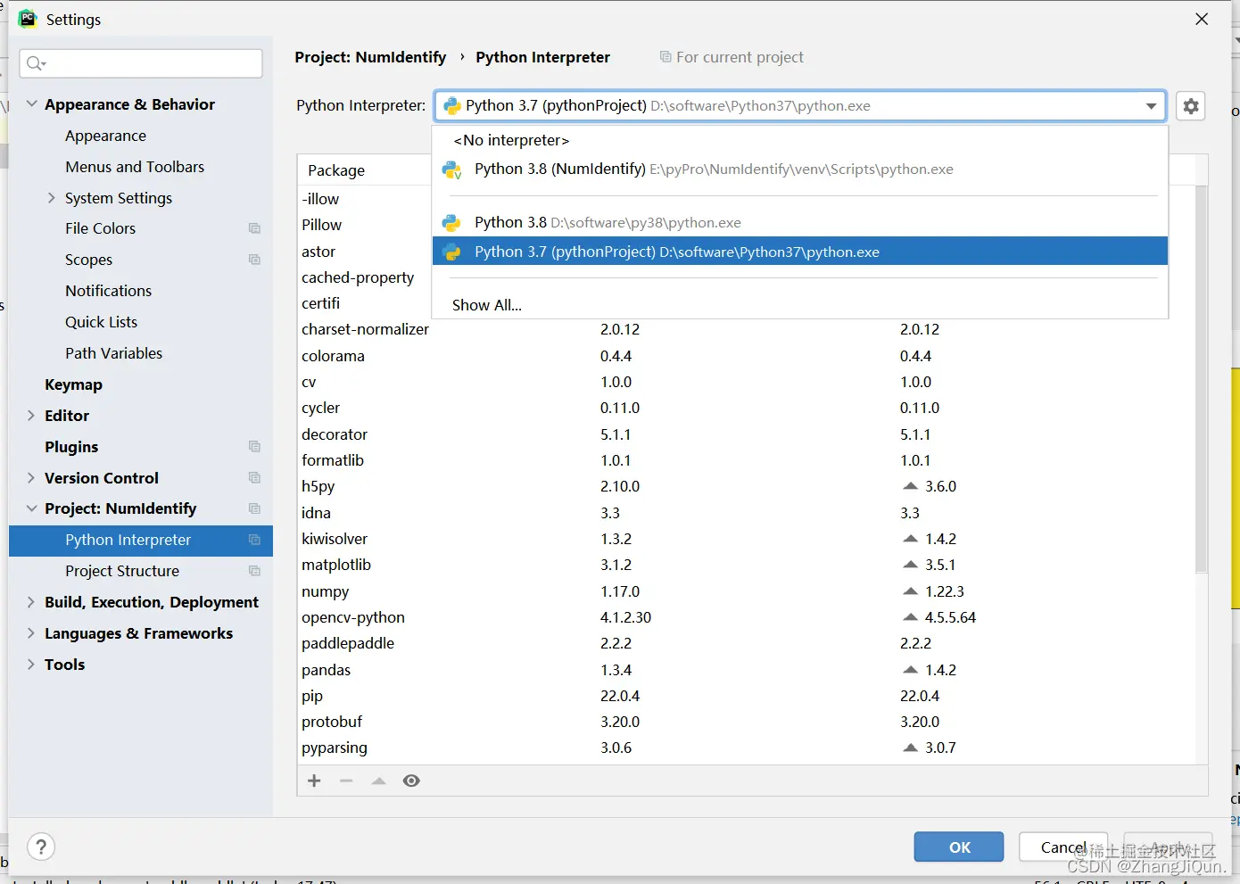1240x884 pixels.
Task: Click the upgrade arrow icon for pyparsing
Action: [910, 748]
